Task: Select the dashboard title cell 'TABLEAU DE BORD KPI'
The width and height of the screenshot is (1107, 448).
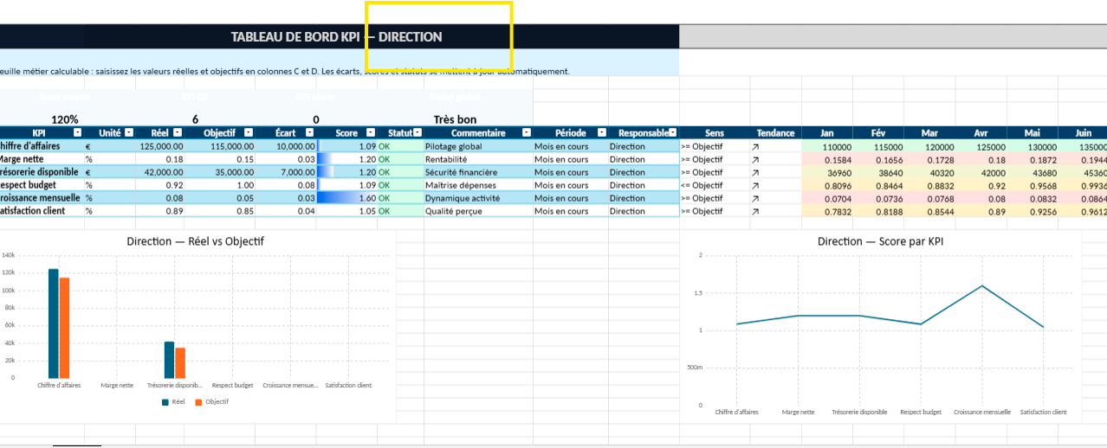Action: pyautogui.click(x=336, y=37)
